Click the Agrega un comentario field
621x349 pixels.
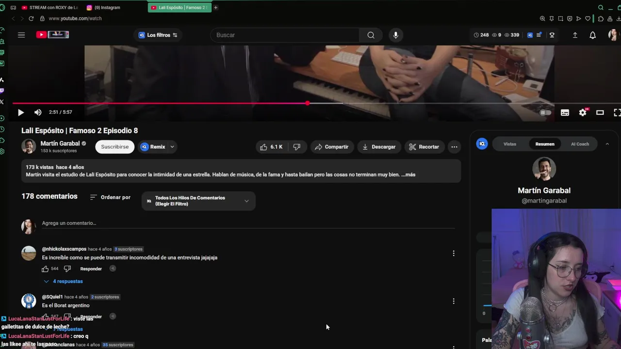tap(248, 223)
